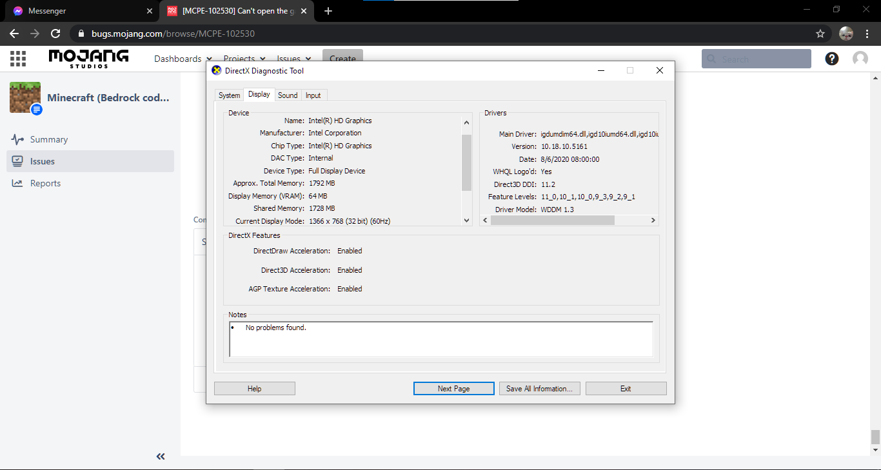Click the Minecraft project avatar

click(x=25, y=98)
